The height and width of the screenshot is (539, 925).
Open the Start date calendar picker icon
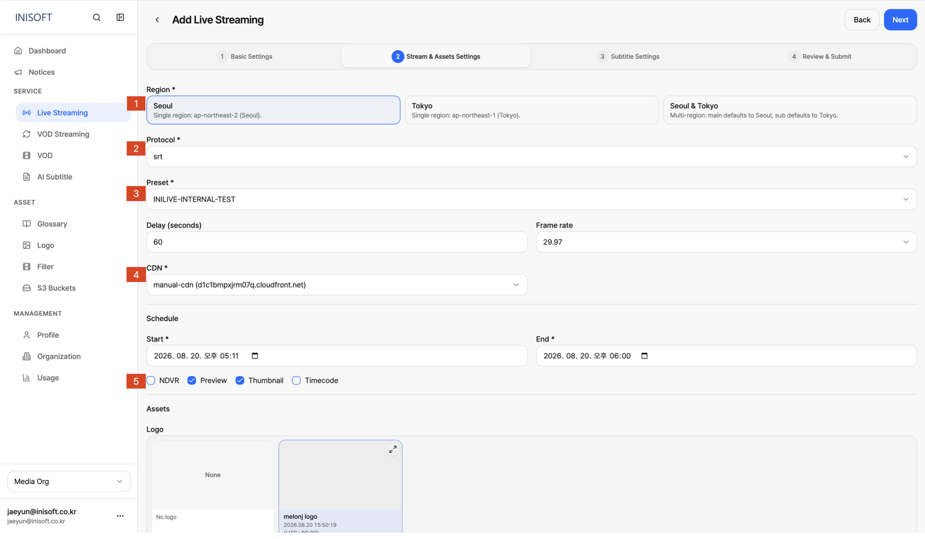tap(255, 356)
